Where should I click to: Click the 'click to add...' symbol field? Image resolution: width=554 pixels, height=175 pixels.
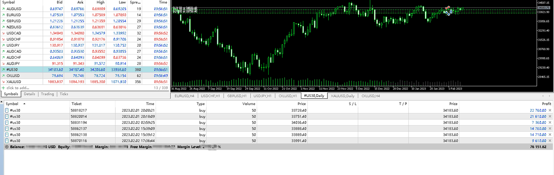(18, 87)
